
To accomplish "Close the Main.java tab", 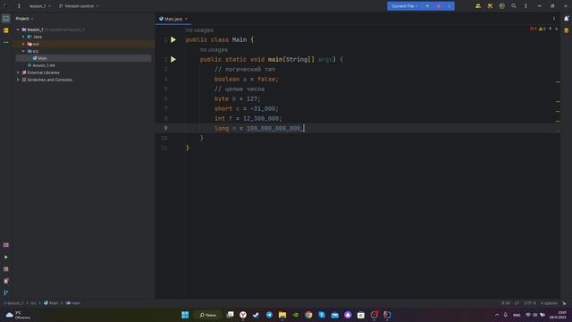I will click(186, 19).
